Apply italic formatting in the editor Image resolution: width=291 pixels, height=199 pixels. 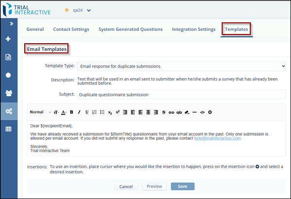coord(80,112)
